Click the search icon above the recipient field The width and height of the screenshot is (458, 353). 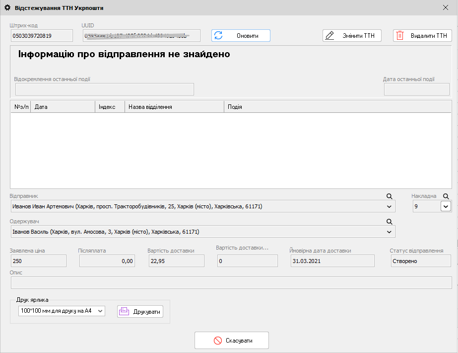pyautogui.click(x=390, y=222)
